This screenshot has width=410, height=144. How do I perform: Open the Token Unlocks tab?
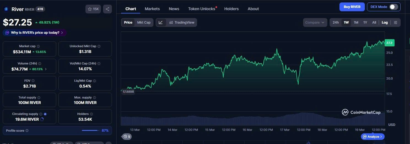pos(202,9)
